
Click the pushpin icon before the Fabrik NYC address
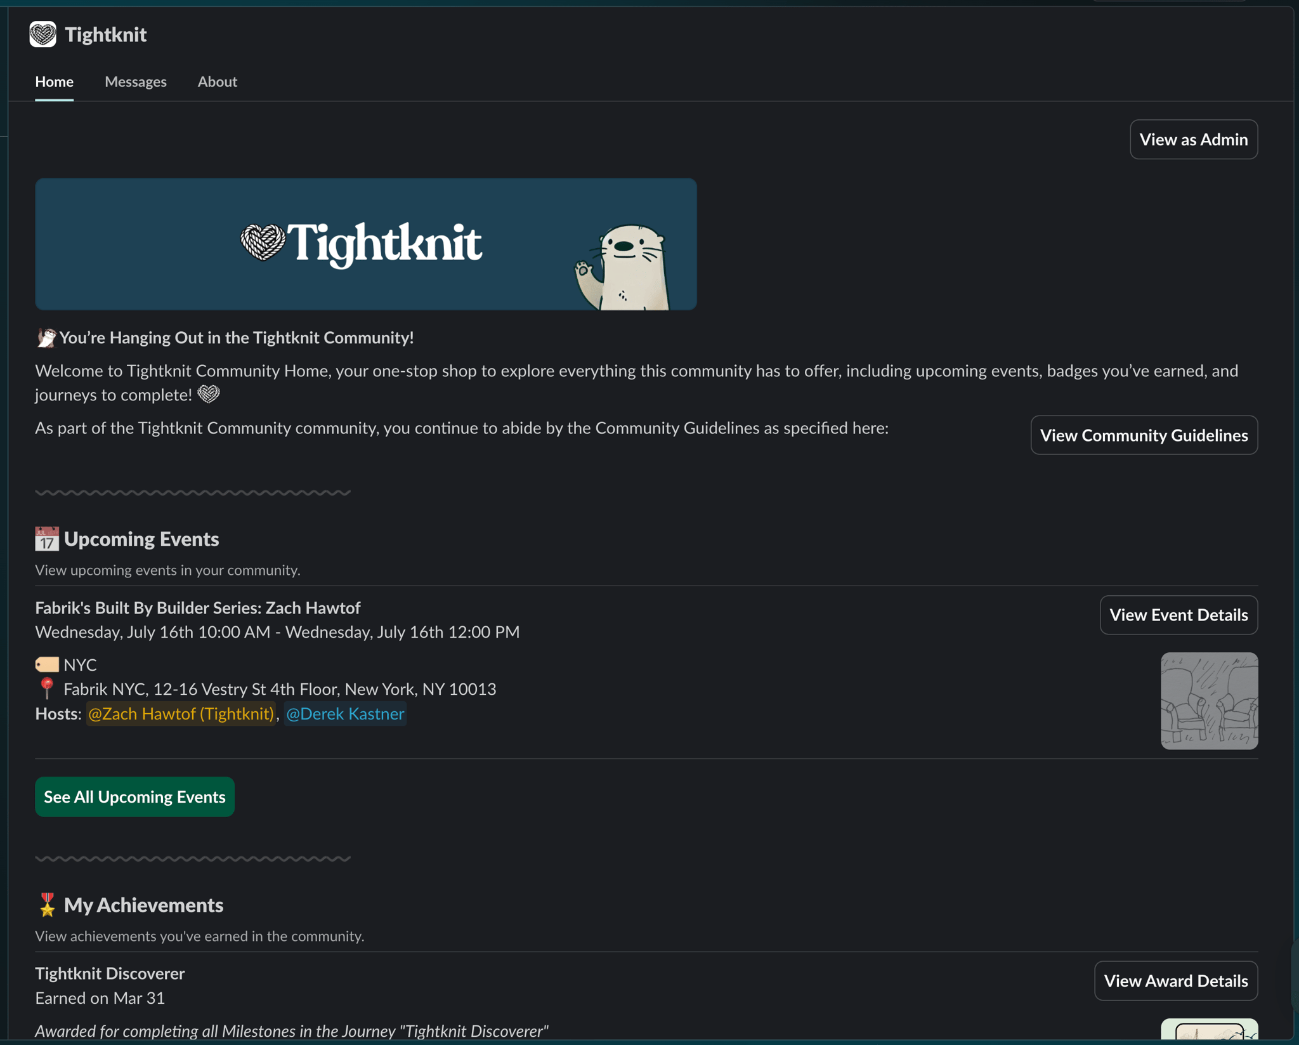pyautogui.click(x=46, y=689)
